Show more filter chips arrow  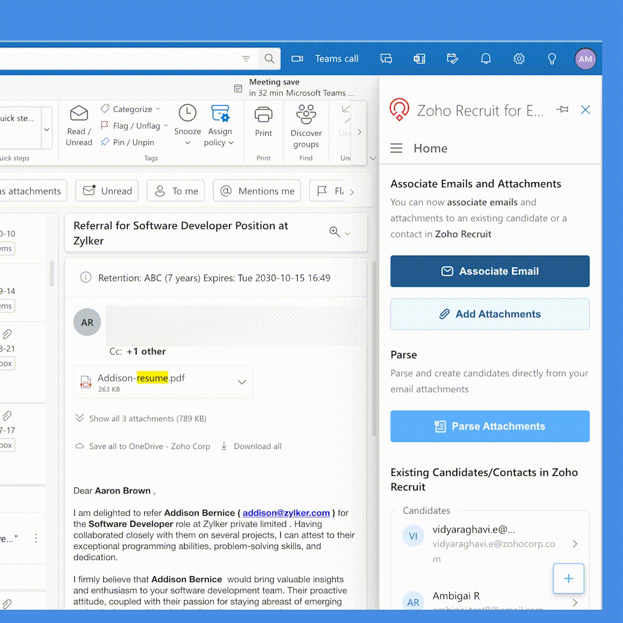click(x=352, y=192)
